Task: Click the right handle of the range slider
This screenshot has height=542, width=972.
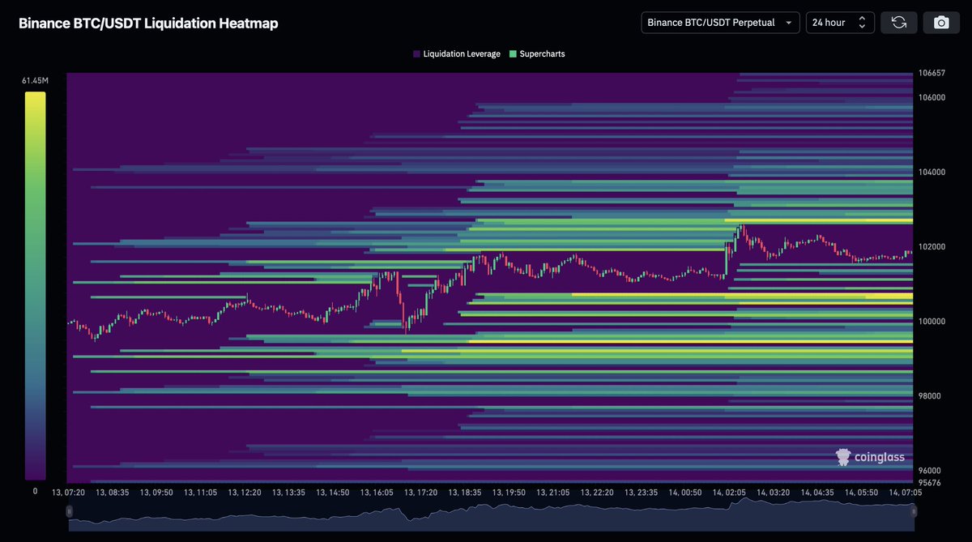Action: pyautogui.click(x=914, y=510)
